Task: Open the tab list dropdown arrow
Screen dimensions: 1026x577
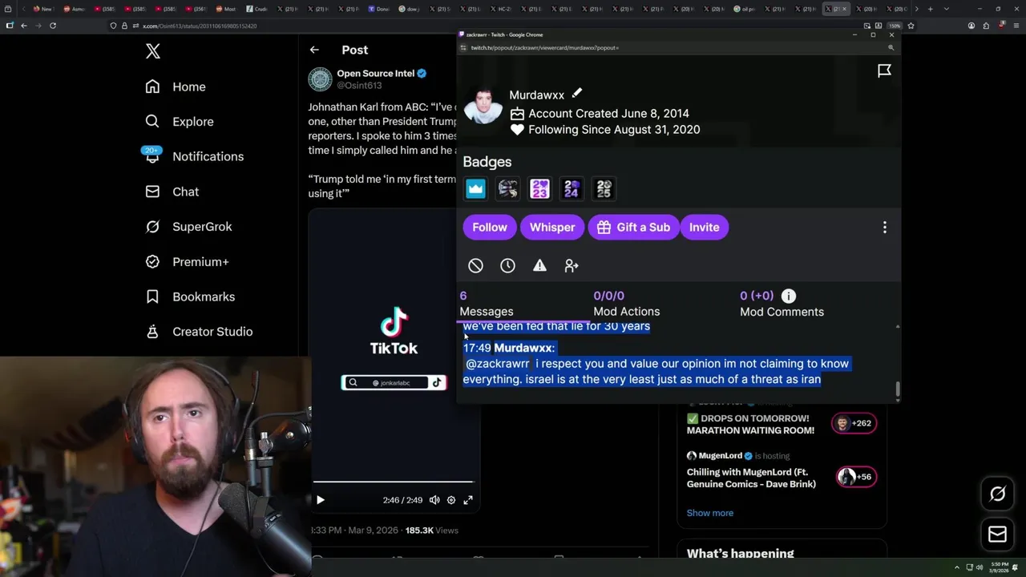Action: [946, 9]
